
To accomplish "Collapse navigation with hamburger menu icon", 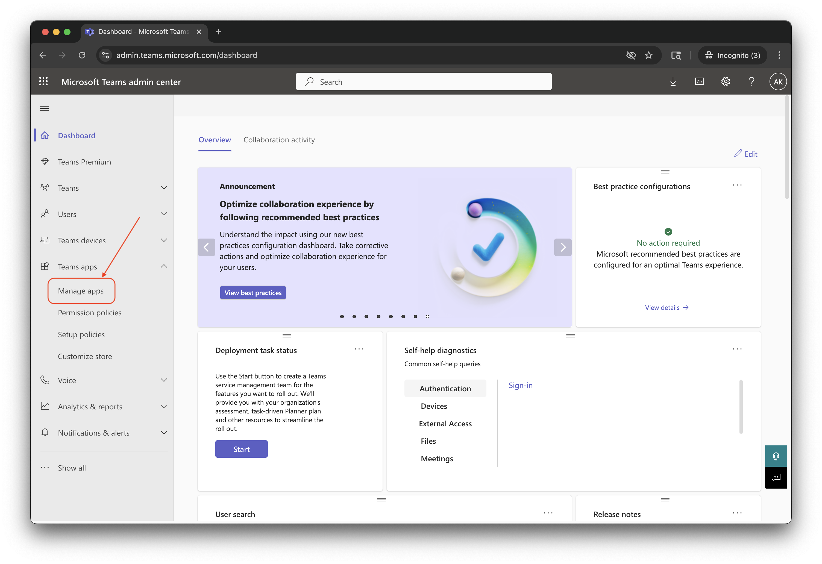I will pos(44,108).
